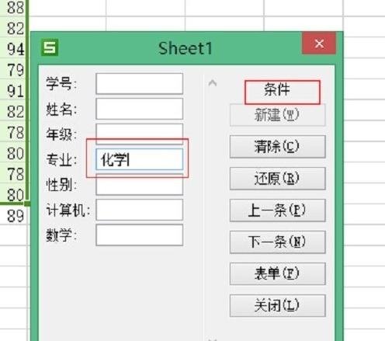Viewport: 385px width, 341px height.
Task: Focus the 姓名 input field
Action: [140, 109]
